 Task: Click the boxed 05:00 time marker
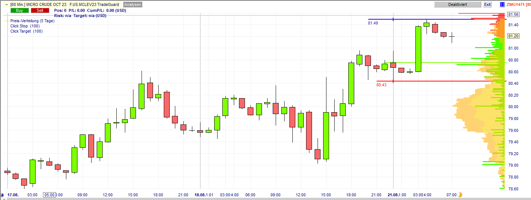(49, 195)
